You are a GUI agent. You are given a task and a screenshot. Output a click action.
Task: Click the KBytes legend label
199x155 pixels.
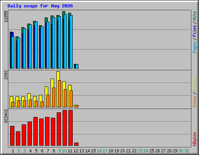tap(195, 139)
